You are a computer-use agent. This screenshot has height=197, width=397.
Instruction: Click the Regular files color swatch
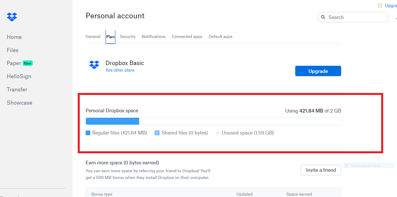(88, 133)
